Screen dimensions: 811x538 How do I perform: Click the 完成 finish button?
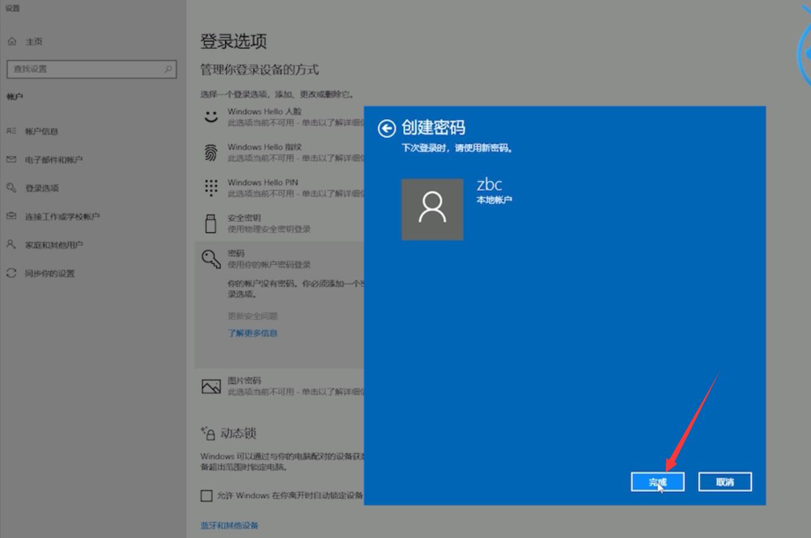[x=657, y=482]
